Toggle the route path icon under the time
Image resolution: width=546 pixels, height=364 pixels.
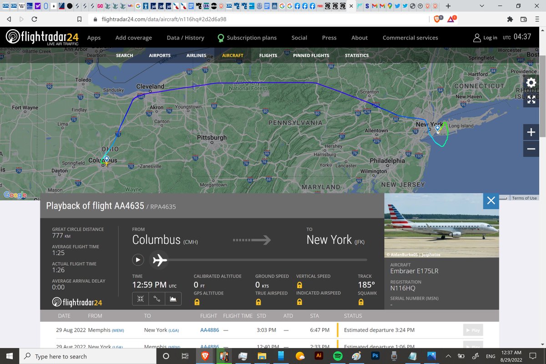(x=157, y=298)
